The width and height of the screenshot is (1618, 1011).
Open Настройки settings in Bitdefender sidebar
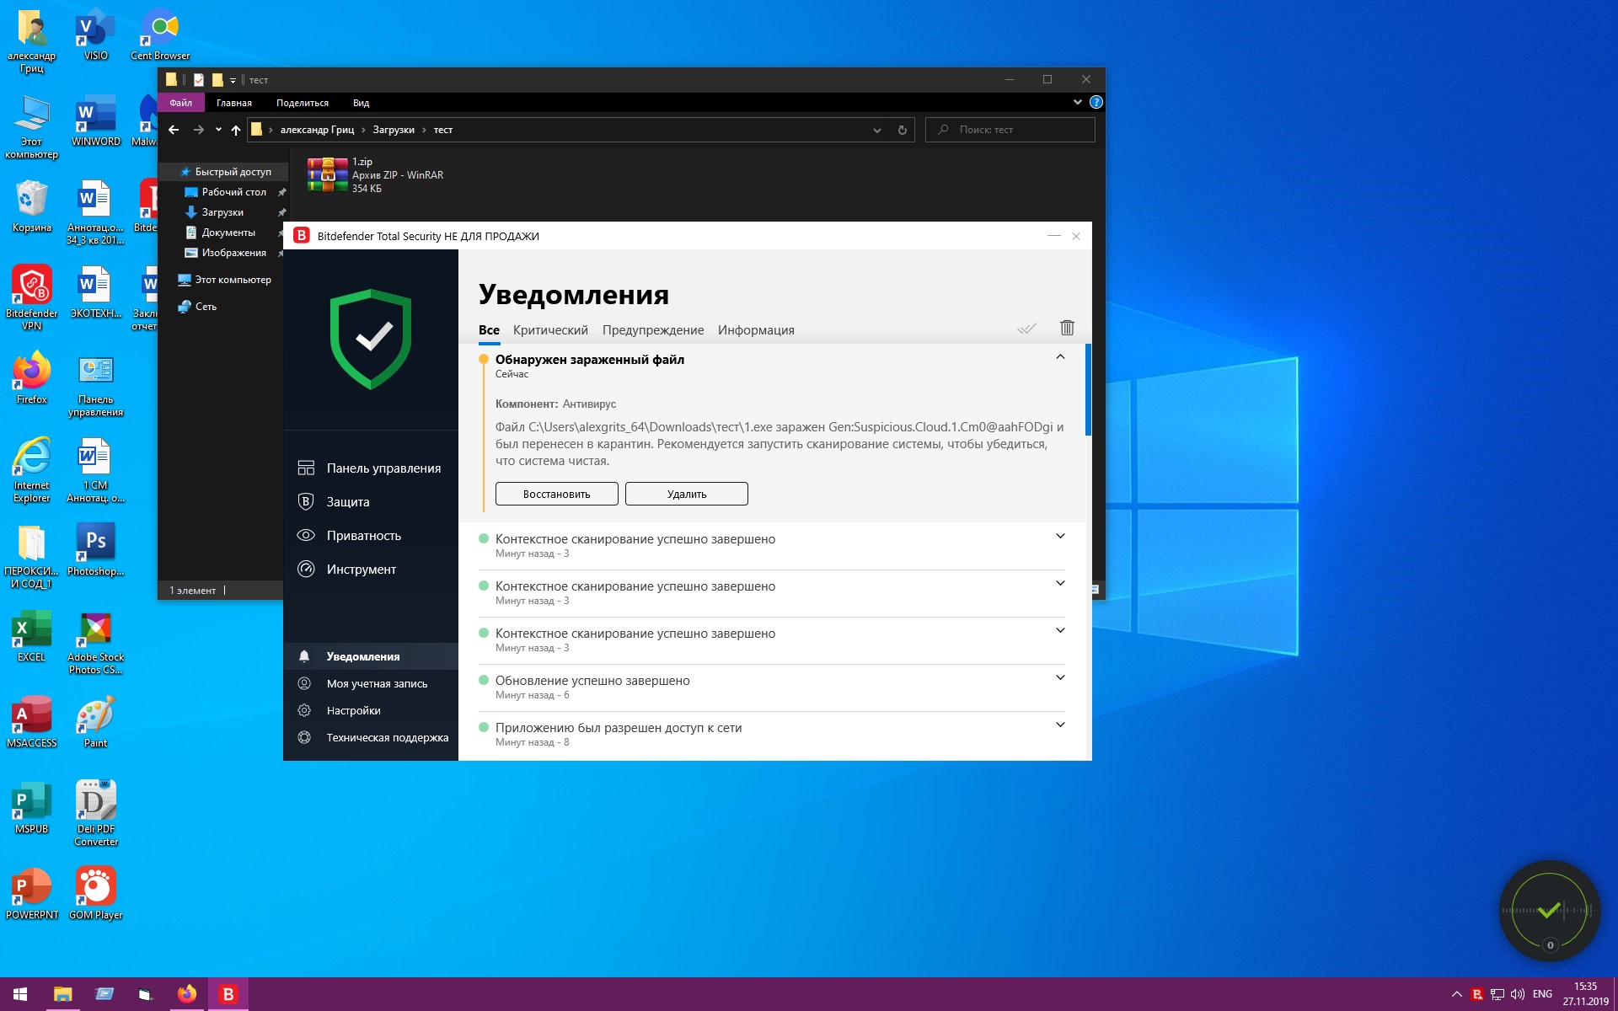coord(353,711)
